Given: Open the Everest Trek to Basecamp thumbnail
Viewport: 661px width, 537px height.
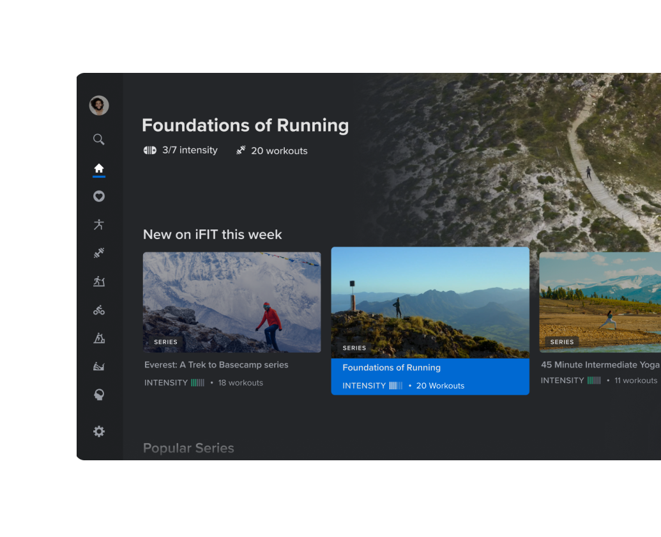Looking at the screenshot, I should click(232, 302).
